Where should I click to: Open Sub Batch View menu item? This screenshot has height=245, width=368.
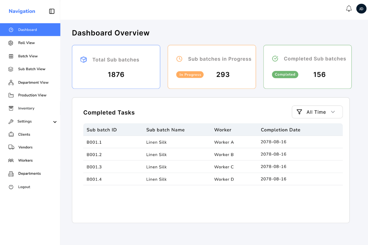coord(32,69)
